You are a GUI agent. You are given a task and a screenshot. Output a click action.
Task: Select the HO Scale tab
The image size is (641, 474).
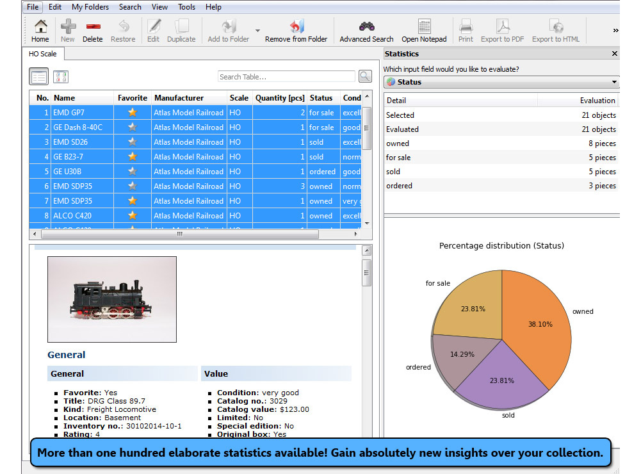[43, 54]
